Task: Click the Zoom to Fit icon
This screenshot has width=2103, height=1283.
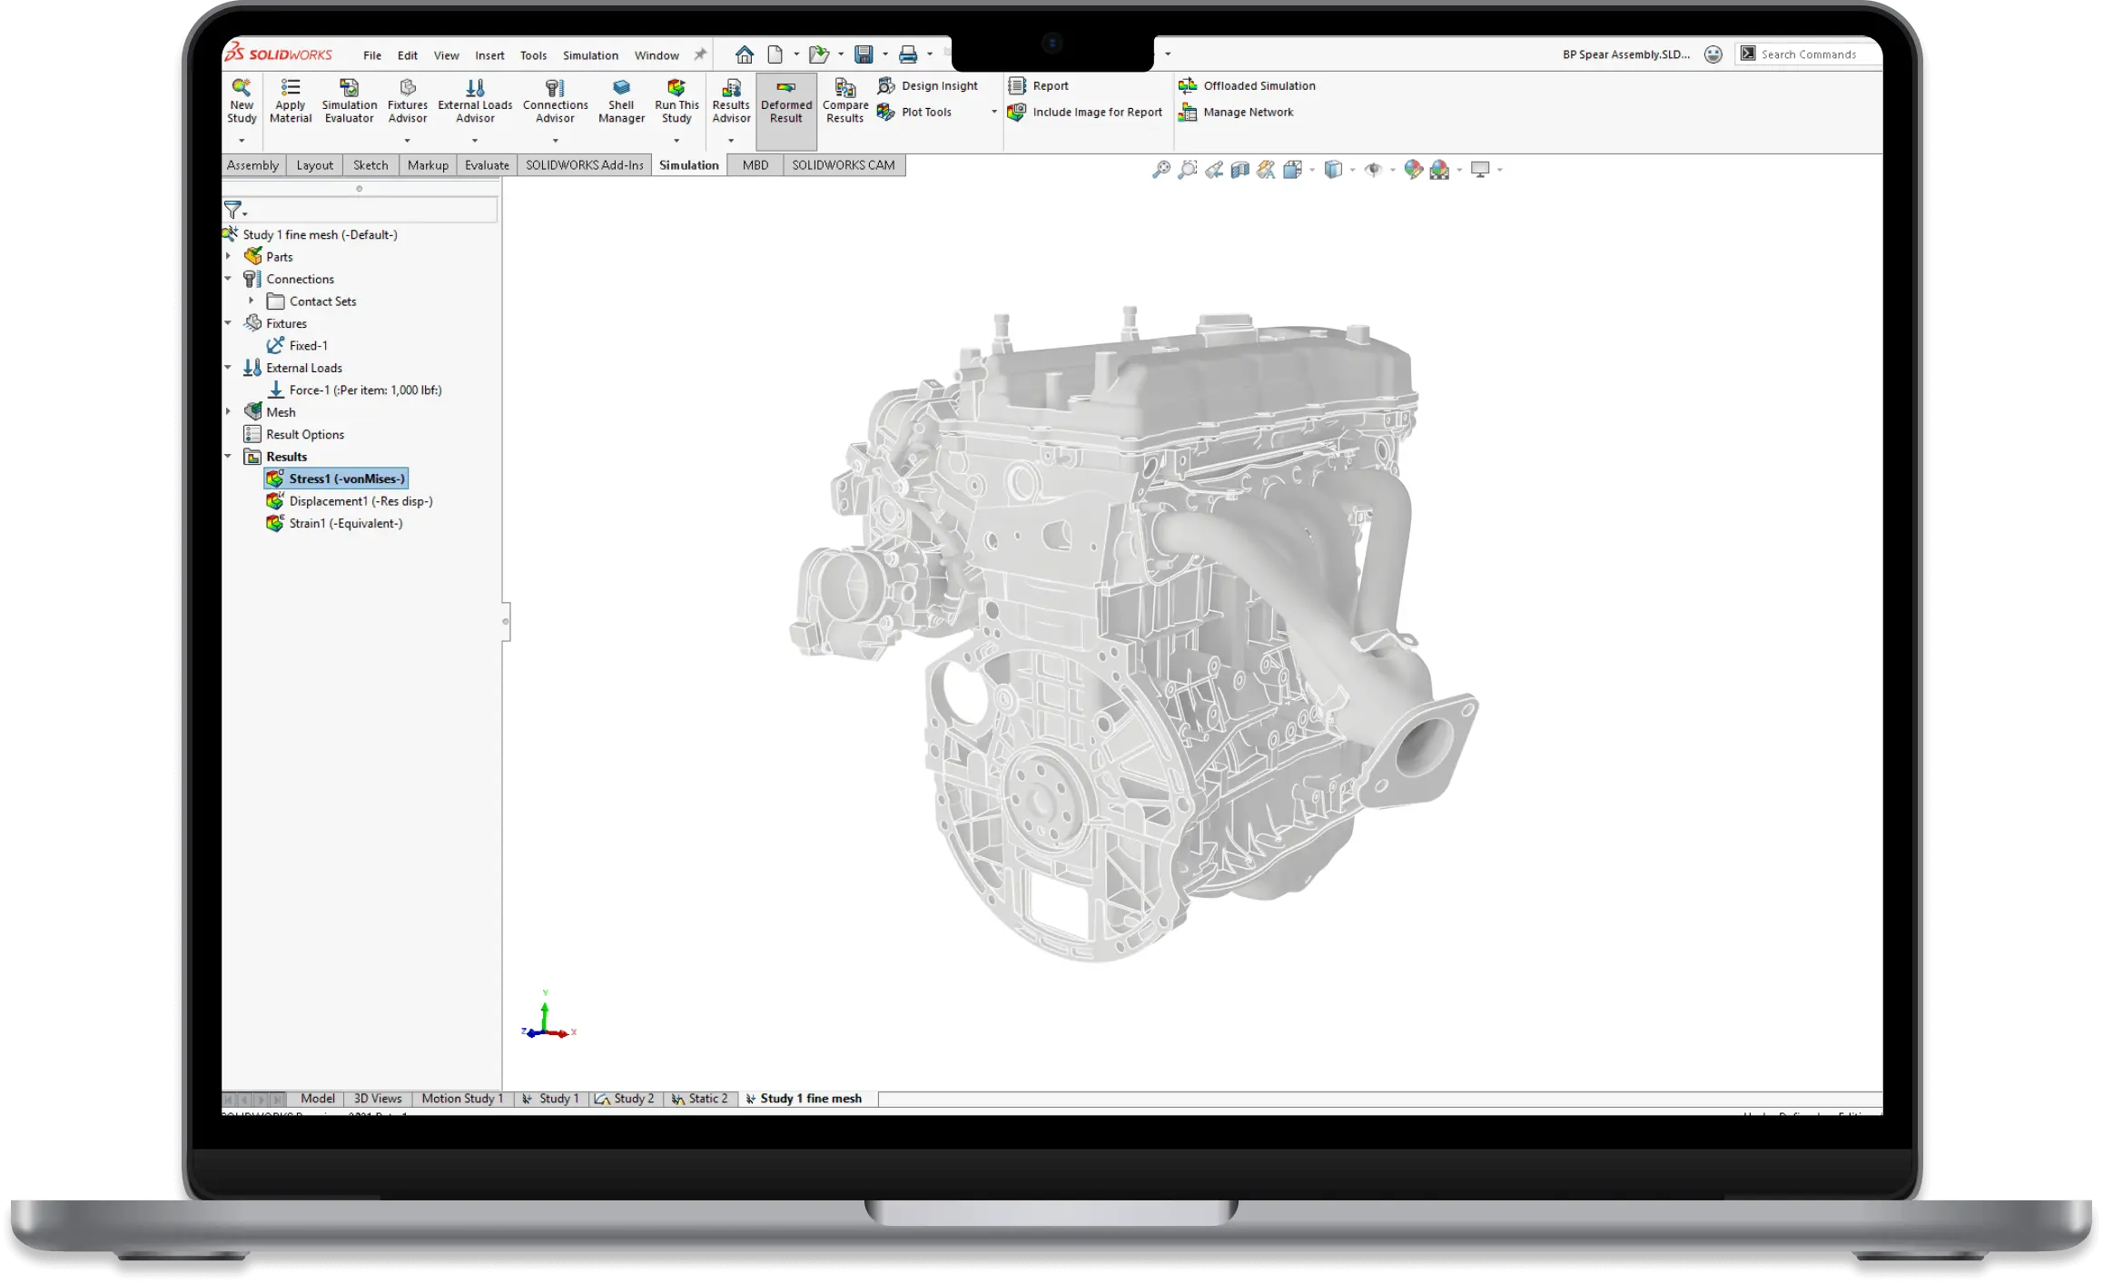Action: click(x=1160, y=170)
